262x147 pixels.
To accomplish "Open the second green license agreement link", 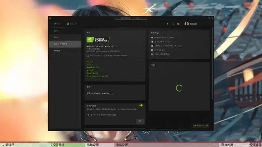I will (x=90, y=65).
